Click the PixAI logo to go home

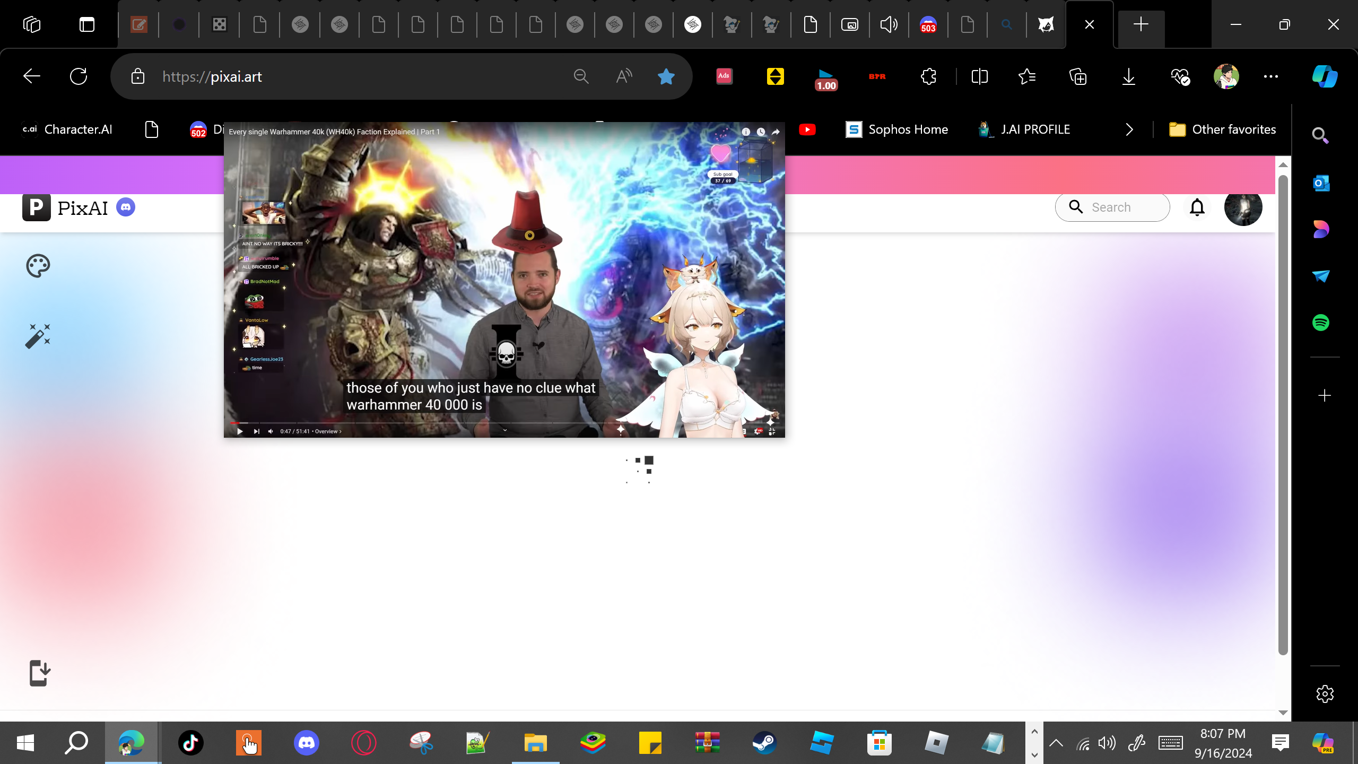coord(65,207)
